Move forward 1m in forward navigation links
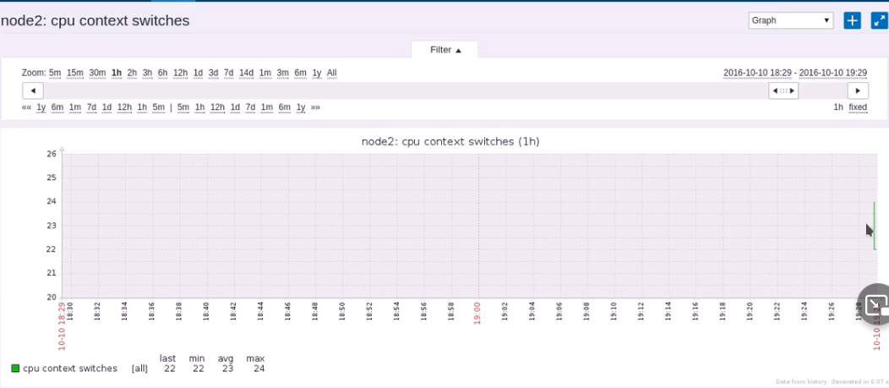Viewport: 889px width, 388px height. point(267,107)
